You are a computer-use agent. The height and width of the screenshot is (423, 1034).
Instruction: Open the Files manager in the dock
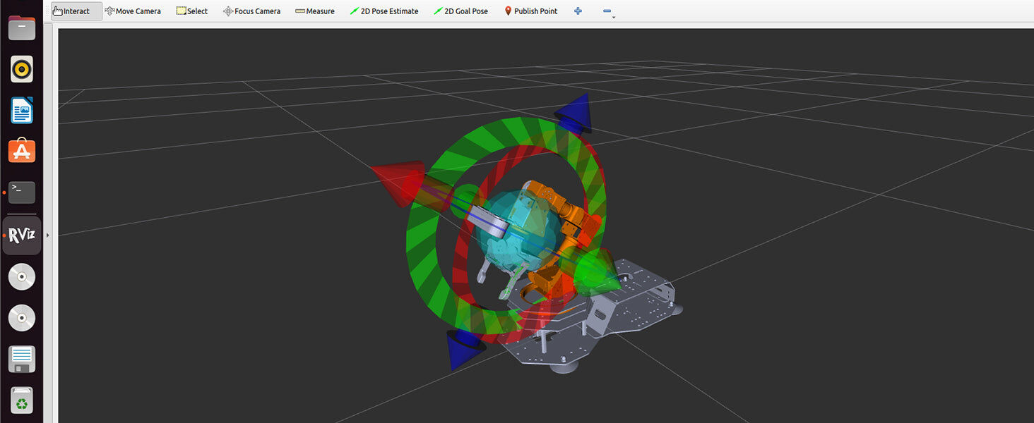click(x=21, y=28)
